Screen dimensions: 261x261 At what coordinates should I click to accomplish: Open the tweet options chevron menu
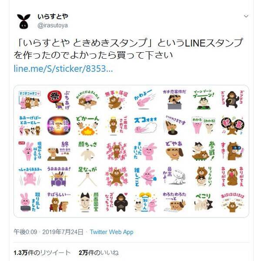246,16
